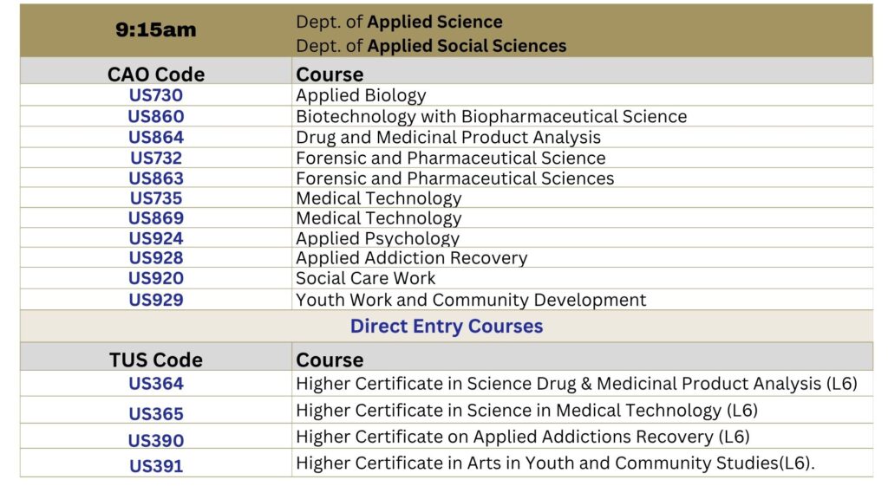Select the Social Care Work row text
Image resolution: width=888 pixels, height=499 pixels.
click(365, 278)
